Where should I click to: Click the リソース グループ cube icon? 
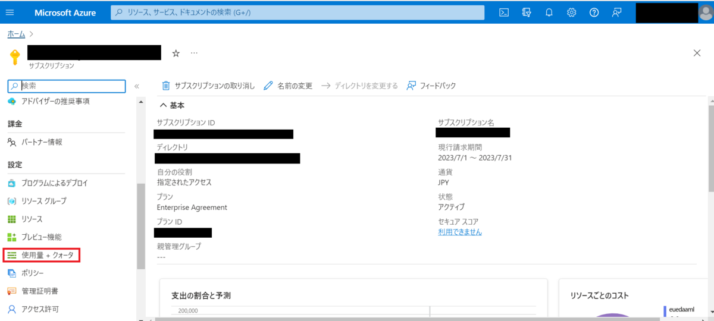pyautogui.click(x=11, y=201)
